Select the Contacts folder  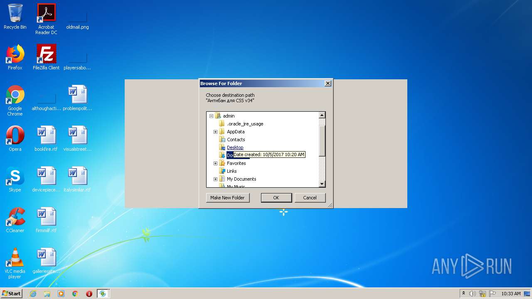pos(236,140)
